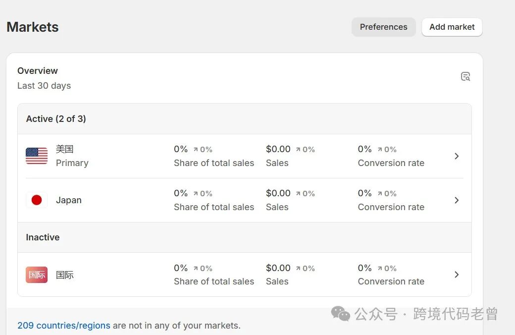Open the 国际 market chevron arrow

coord(457,275)
